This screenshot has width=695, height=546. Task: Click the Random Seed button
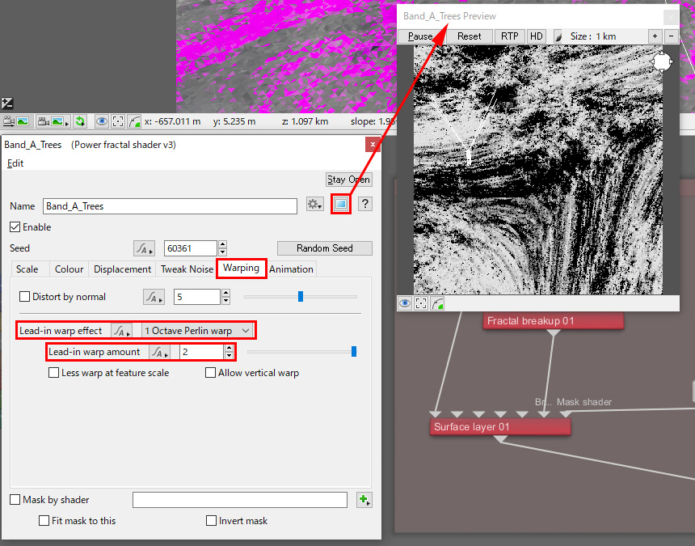pyautogui.click(x=324, y=248)
